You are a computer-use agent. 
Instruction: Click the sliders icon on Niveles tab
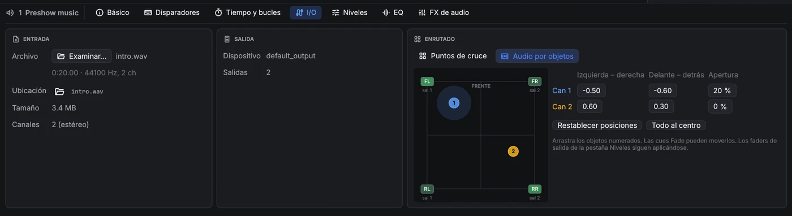[x=336, y=12]
